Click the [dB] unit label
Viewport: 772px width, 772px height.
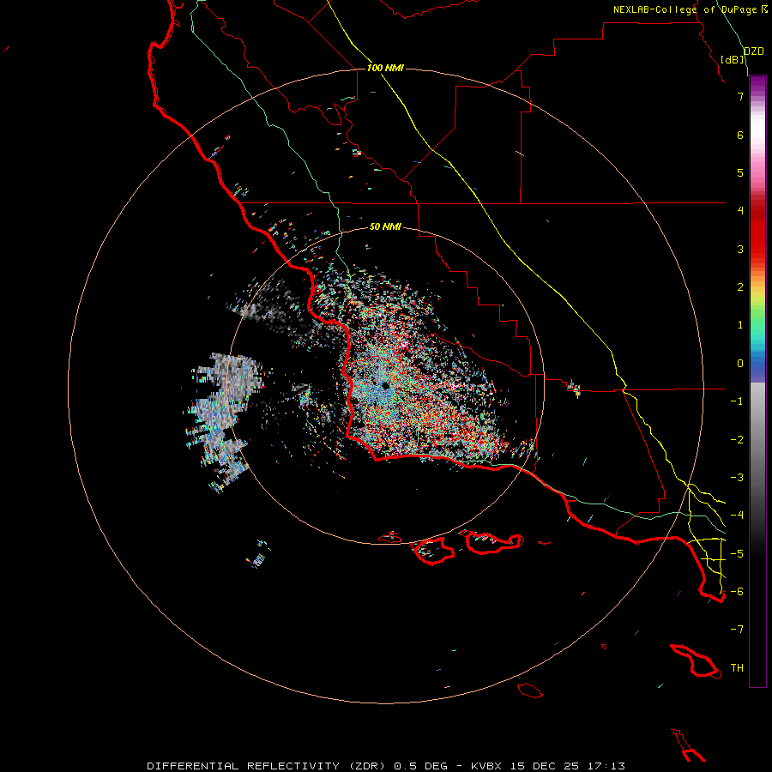point(732,59)
